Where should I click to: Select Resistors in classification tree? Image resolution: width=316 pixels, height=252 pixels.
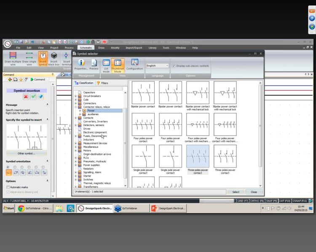point(88,168)
